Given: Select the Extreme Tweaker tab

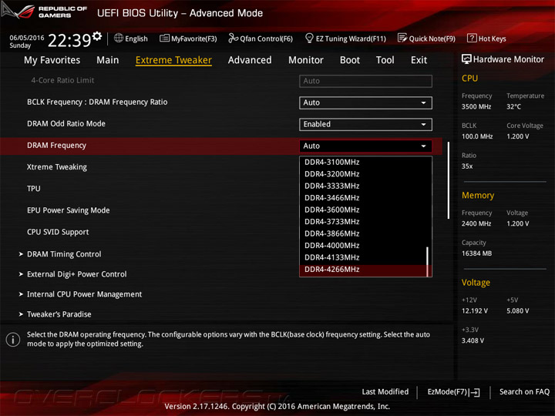Looking at the screenshot, I should coord(173,60).
